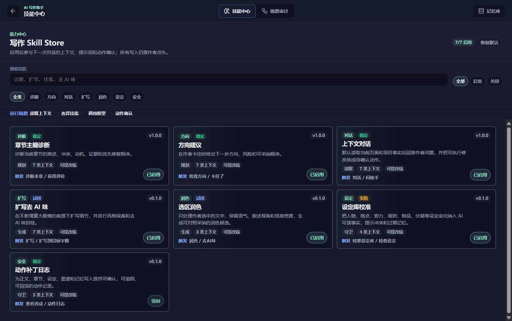Screen dimensions: 512x321
Task: Click 4 类上下文 tag on 设定库校准 card
Action: coord(370,232)
